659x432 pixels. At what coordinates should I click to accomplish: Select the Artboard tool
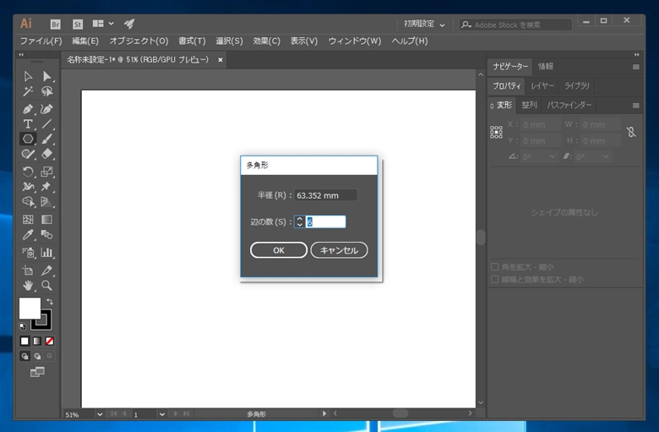(28, 271)
